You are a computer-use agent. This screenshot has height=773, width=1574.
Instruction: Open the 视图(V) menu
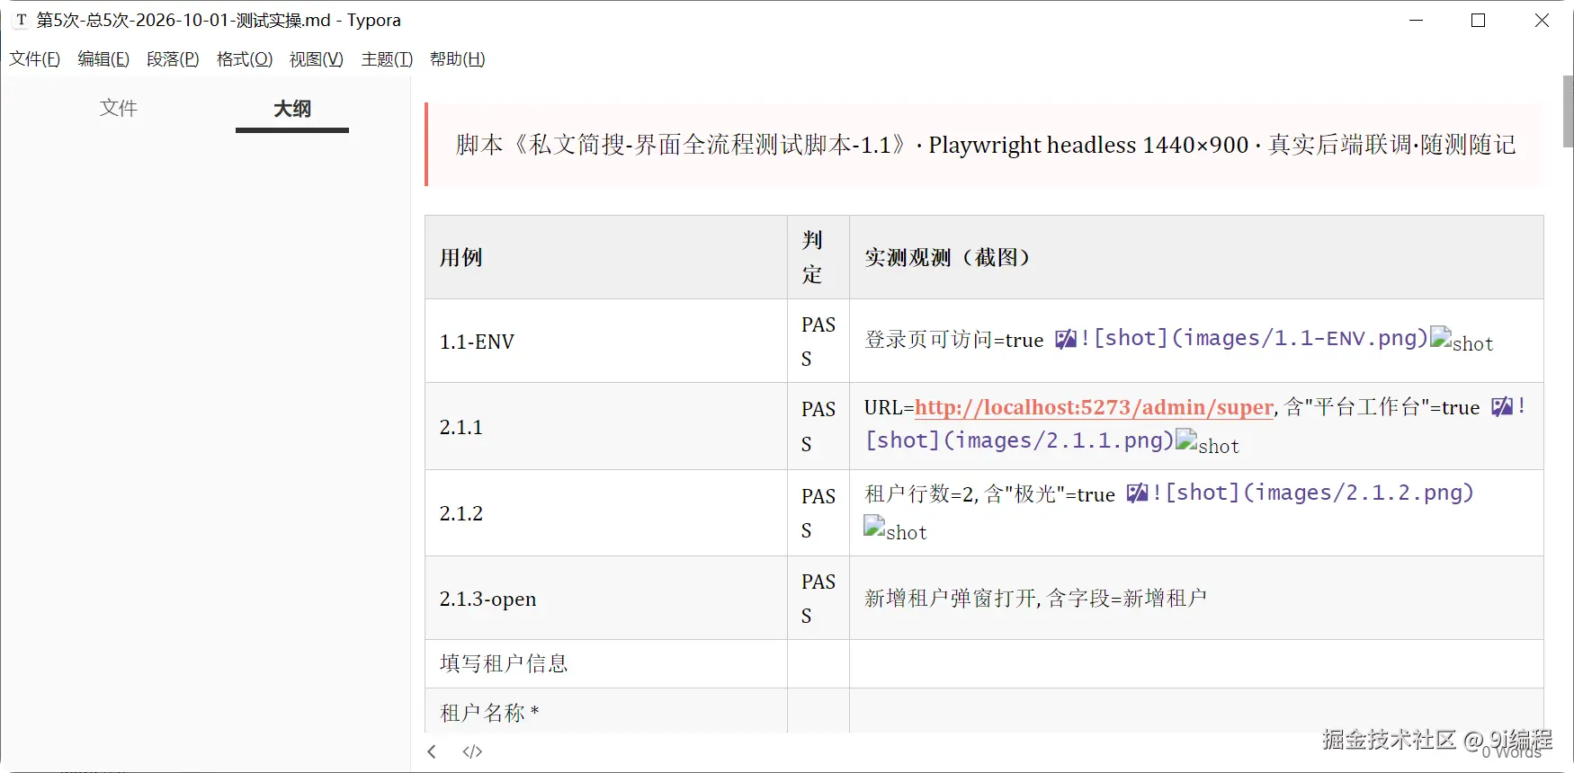tap(317, 59)
